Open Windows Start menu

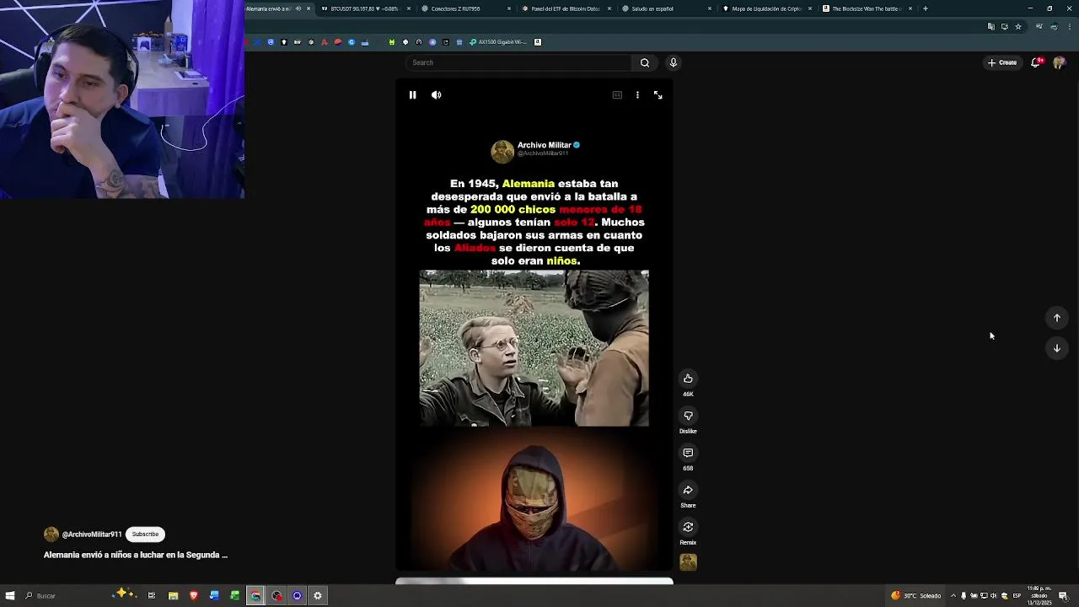click(10, 595)
